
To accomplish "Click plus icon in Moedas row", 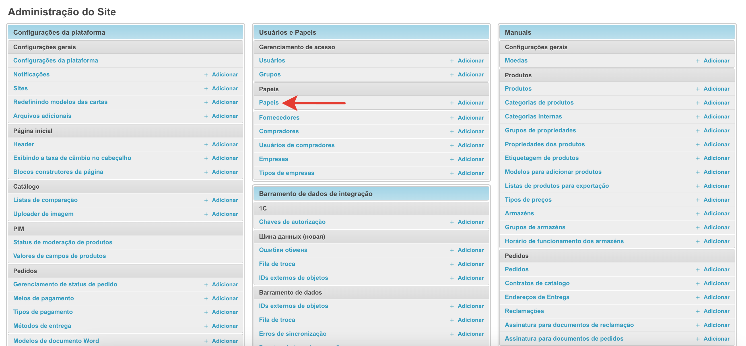I will (697, 61).
